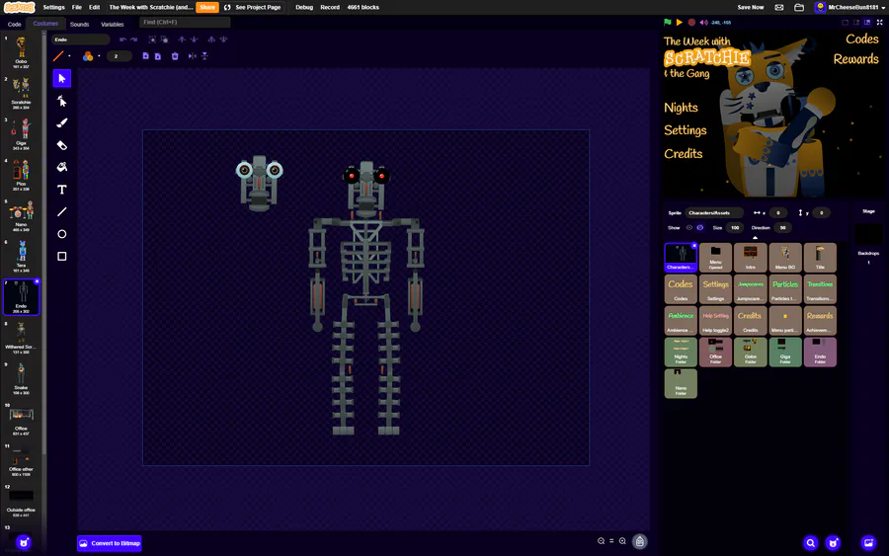Click the choose-a-sprite button near the search icon
Viewport: 889px width, 556px height.
(x=833, y=543)
